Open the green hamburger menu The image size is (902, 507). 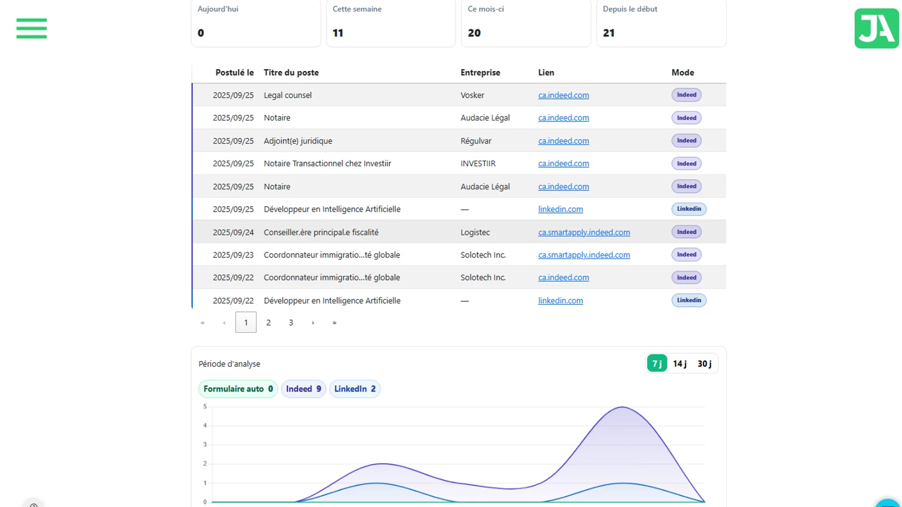pyautogui.click(x=32, y=28)
